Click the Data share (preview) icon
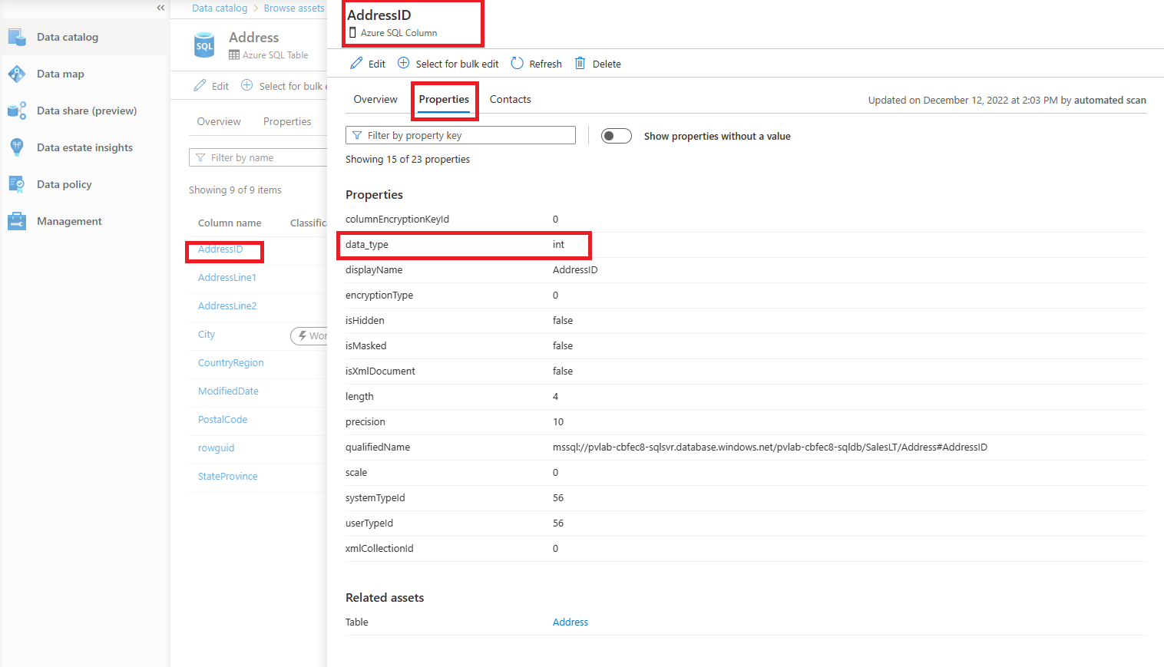Viewport: 1164px width, 667px height. point(17,111)
